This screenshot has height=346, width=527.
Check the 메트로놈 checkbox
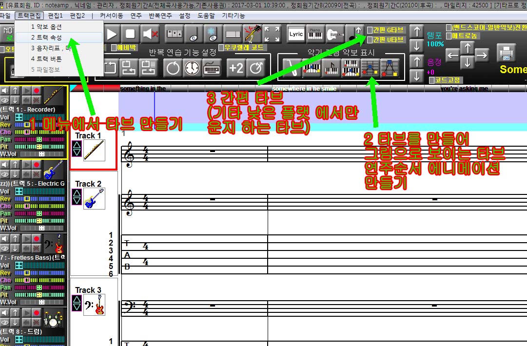point(449,36)
